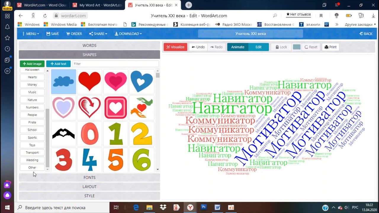
Task: Choose the black hands heart silhouette shape
Action: pos(63,134)
